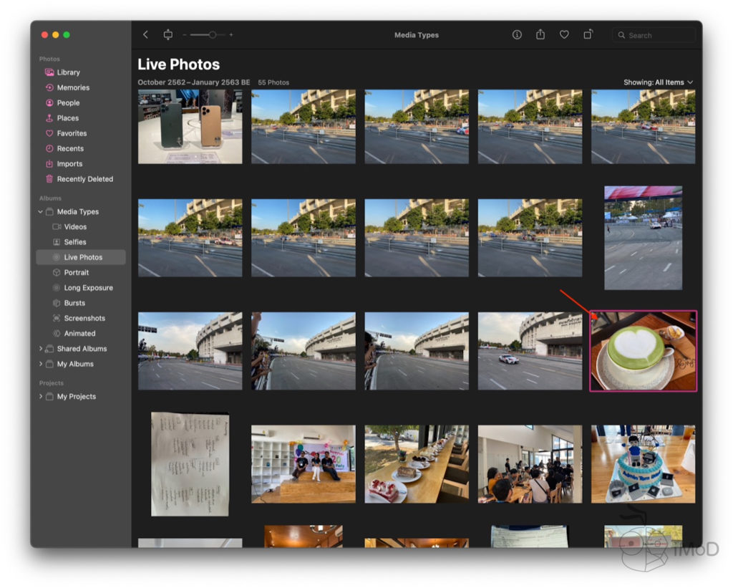Viewport: 733px width, 588px height.
Task: Open the Share icon menu
Action: tap(540, 34)
